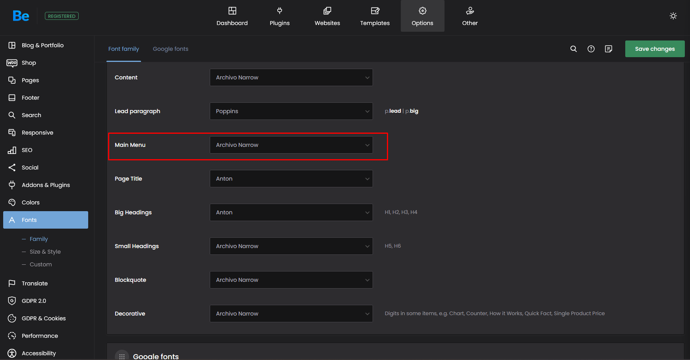Screen dimensions: 690x360
Task: Click the search magnifier icon in toolbar
Action: coord(573,49)
